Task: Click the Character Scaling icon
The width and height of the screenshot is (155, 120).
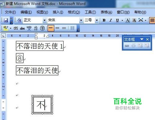Action: point(141,20)
